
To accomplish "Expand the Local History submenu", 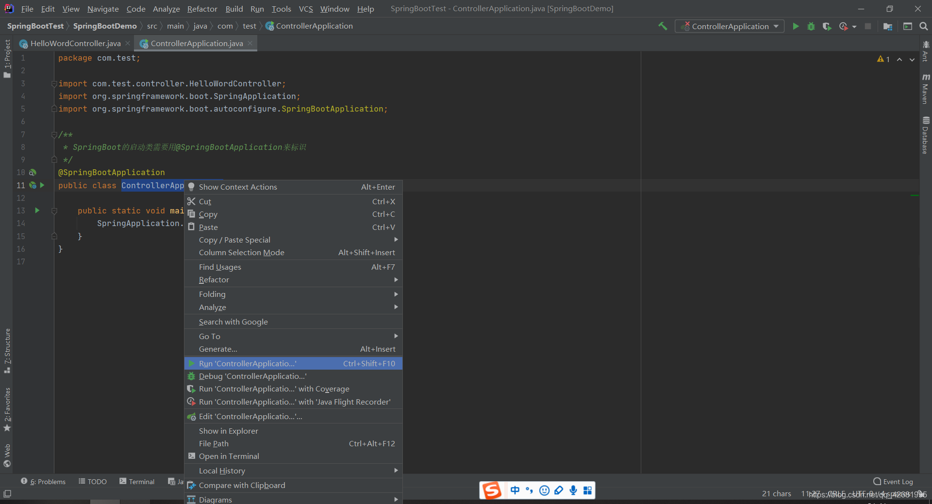I will pos(293,471).
